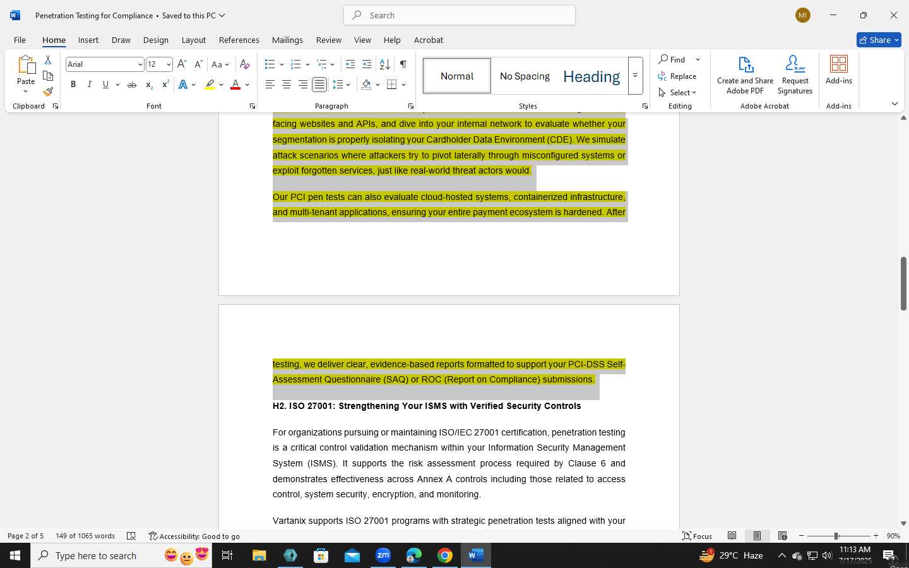909x568 pixels.
Task: Zoom out with minus icon
Action: 802,536
